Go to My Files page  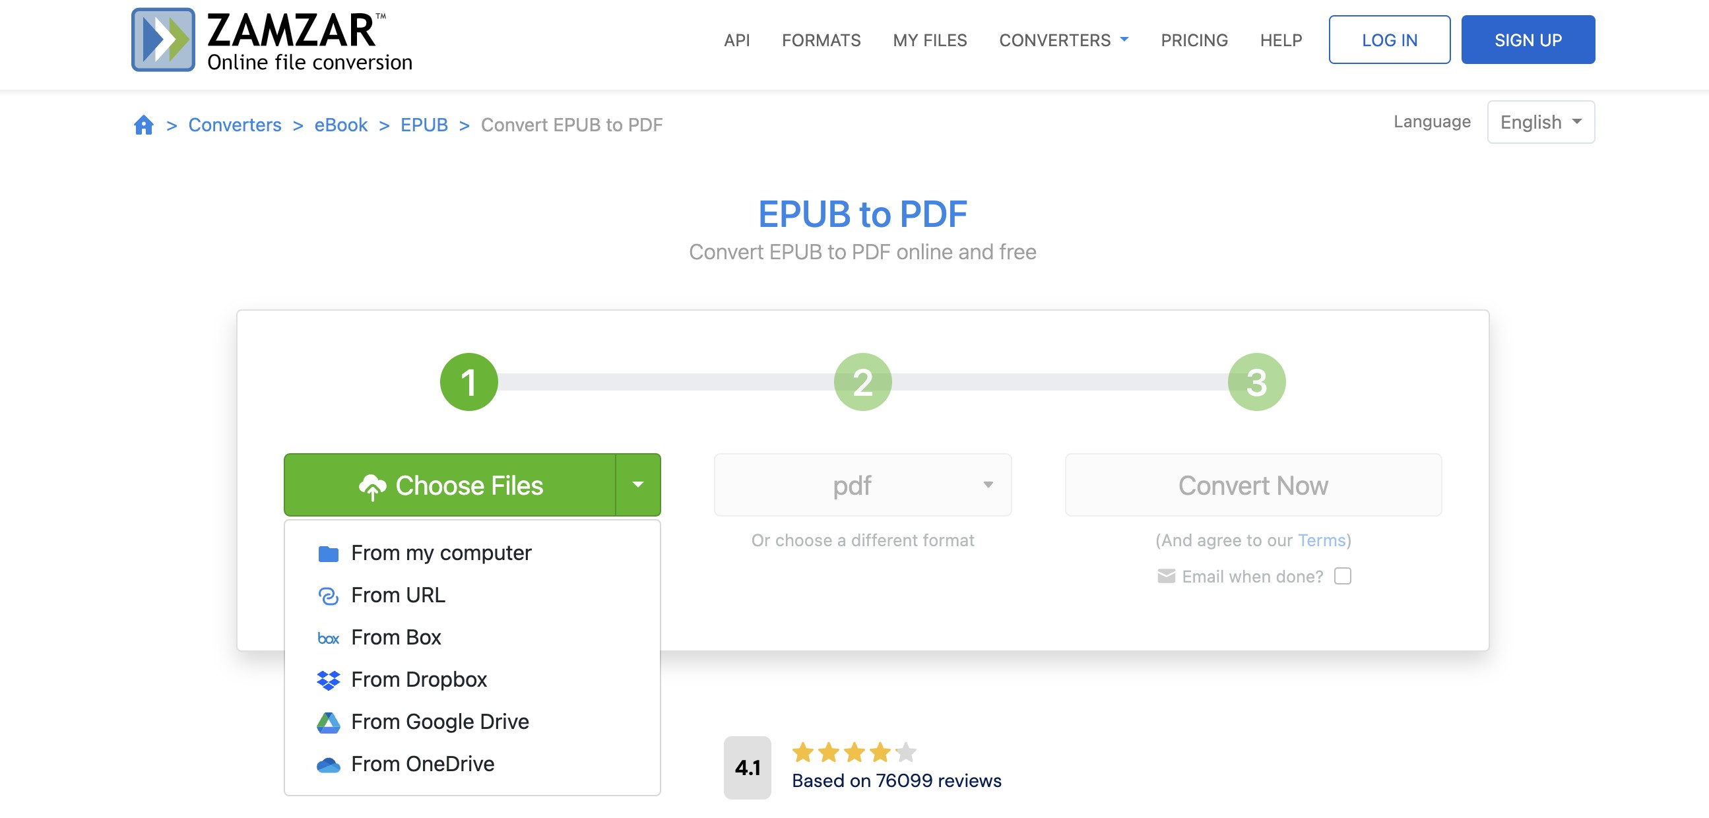point(930,40)
